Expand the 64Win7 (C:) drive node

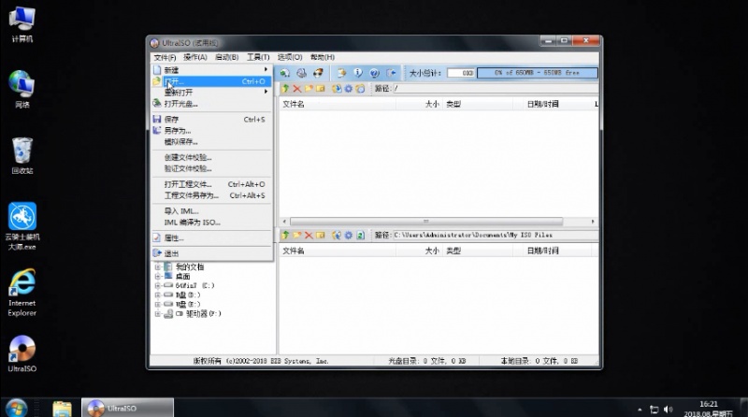point(157,286)
